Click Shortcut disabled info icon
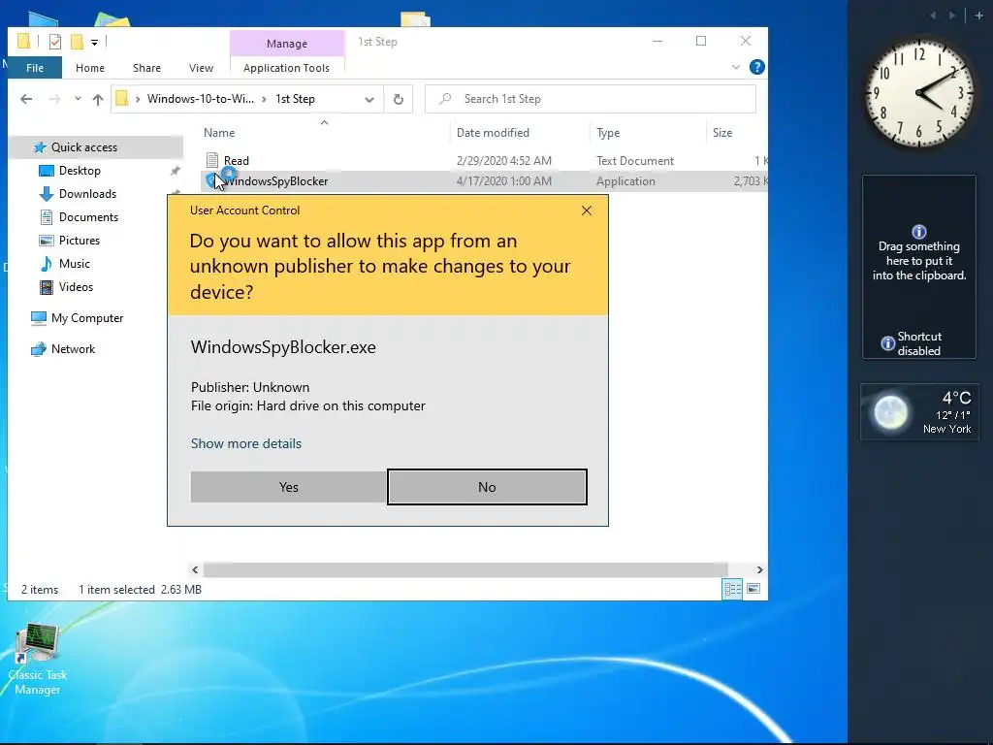 coord(888,343)
